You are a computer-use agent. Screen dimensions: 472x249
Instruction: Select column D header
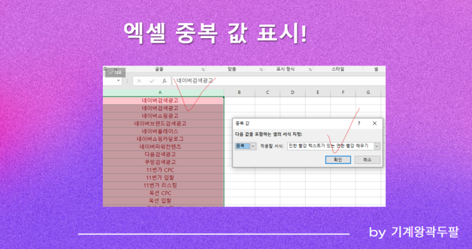point(293,93)
